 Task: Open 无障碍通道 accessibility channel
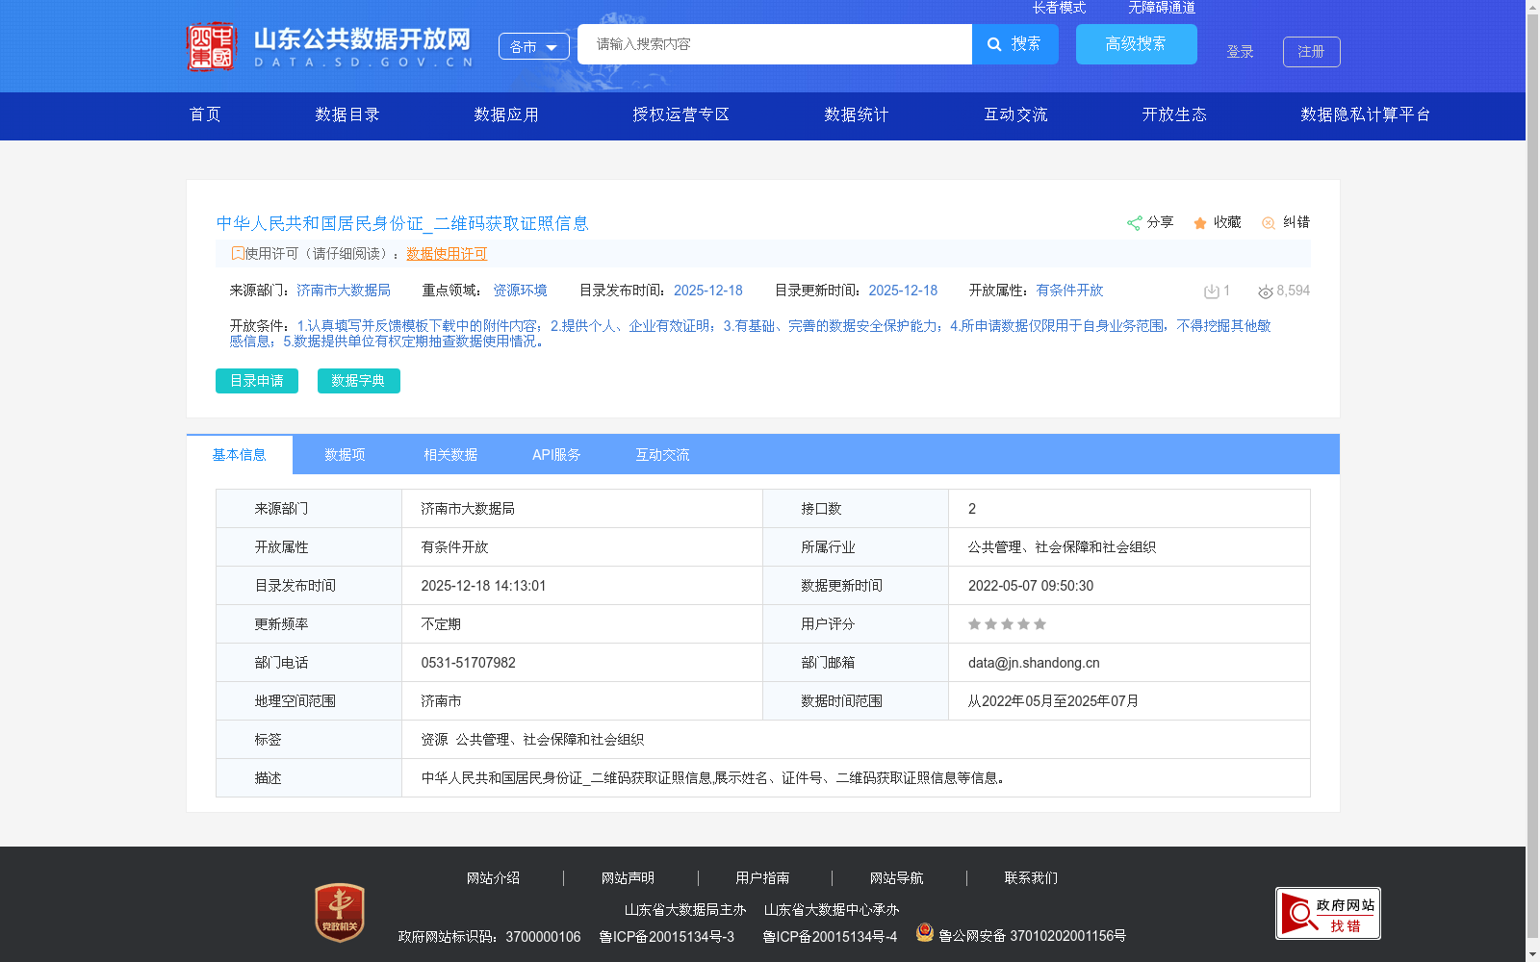tap(1162, 8)
